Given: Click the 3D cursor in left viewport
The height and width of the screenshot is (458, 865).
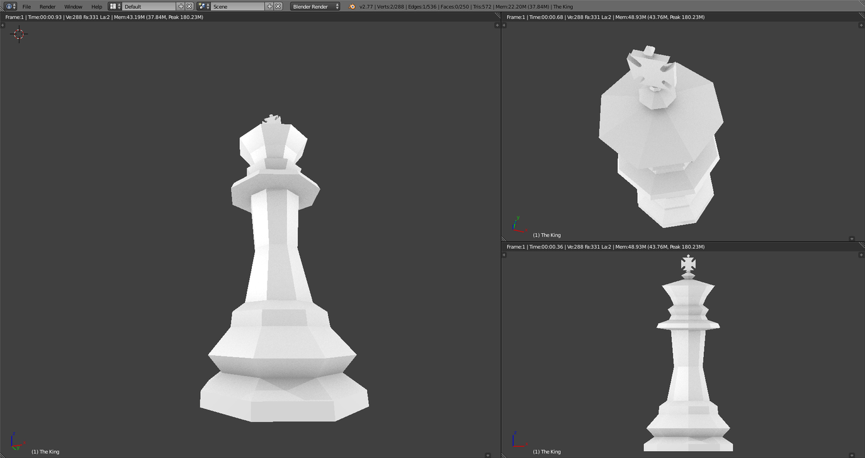Looking at the screenshot, I should tap(19, 34).
